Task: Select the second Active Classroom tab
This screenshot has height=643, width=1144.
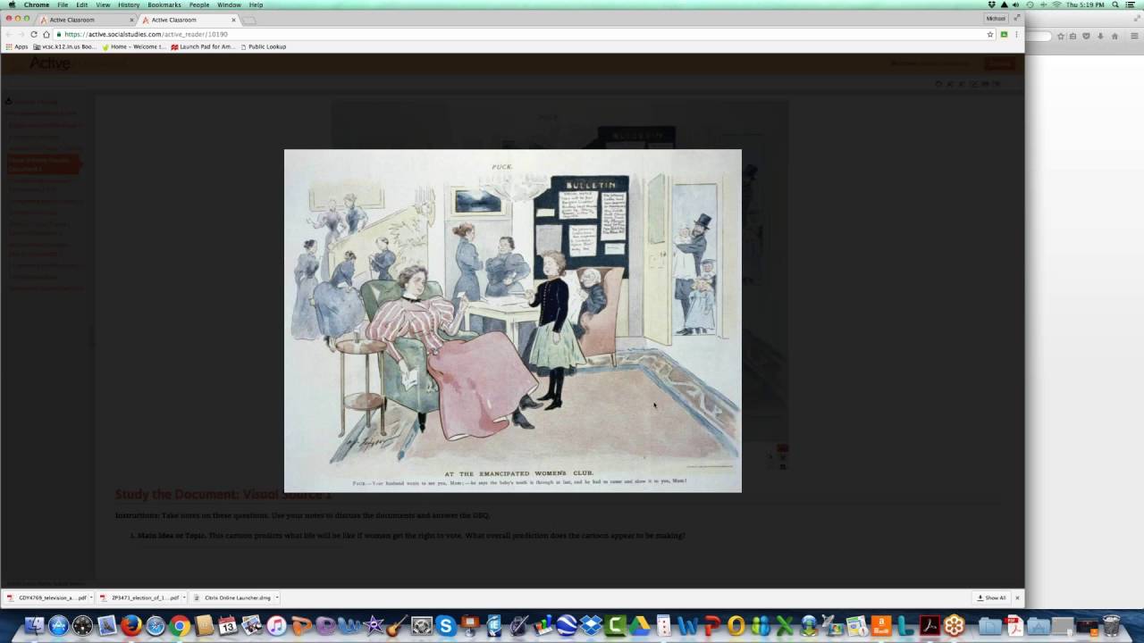Action: 188,20
